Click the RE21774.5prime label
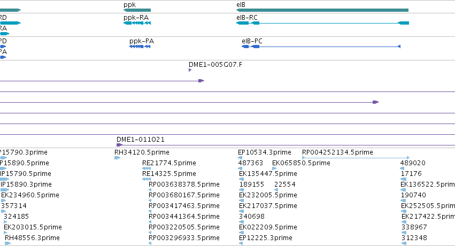The image size is (455, 246). pos(169,163)
